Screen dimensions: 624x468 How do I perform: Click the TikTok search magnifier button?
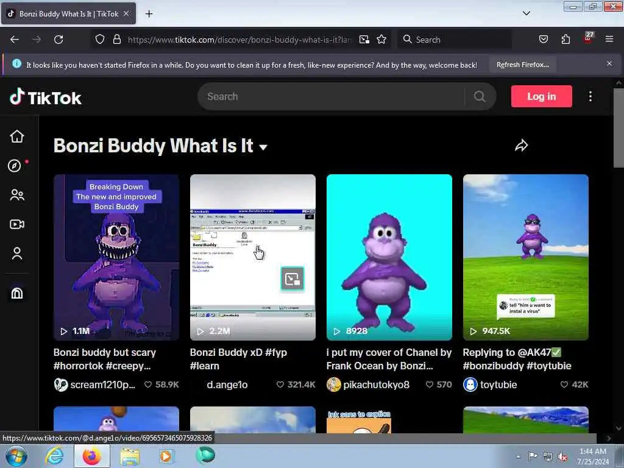[x=480, y=96]
